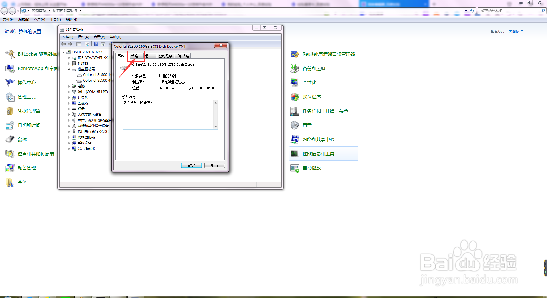Switch to the 驱动程序 tab
The height and width of the screenshot is (298, 547).
point(166,56)
